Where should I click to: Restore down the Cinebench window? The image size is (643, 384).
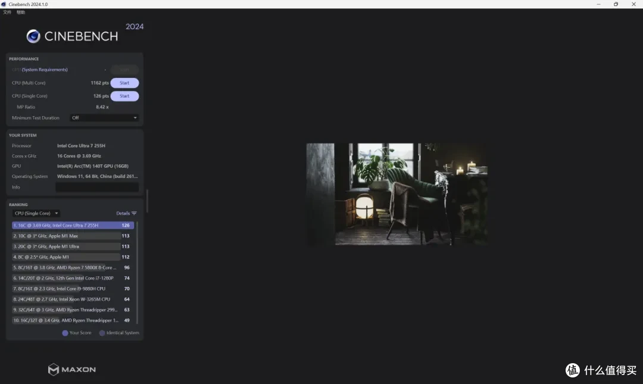point(616,4)
